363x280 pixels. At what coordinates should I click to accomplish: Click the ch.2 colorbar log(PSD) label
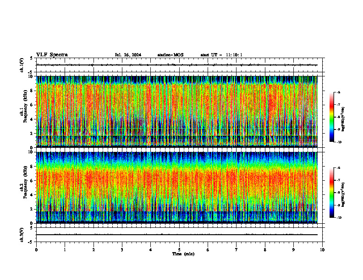click(343, 194)
